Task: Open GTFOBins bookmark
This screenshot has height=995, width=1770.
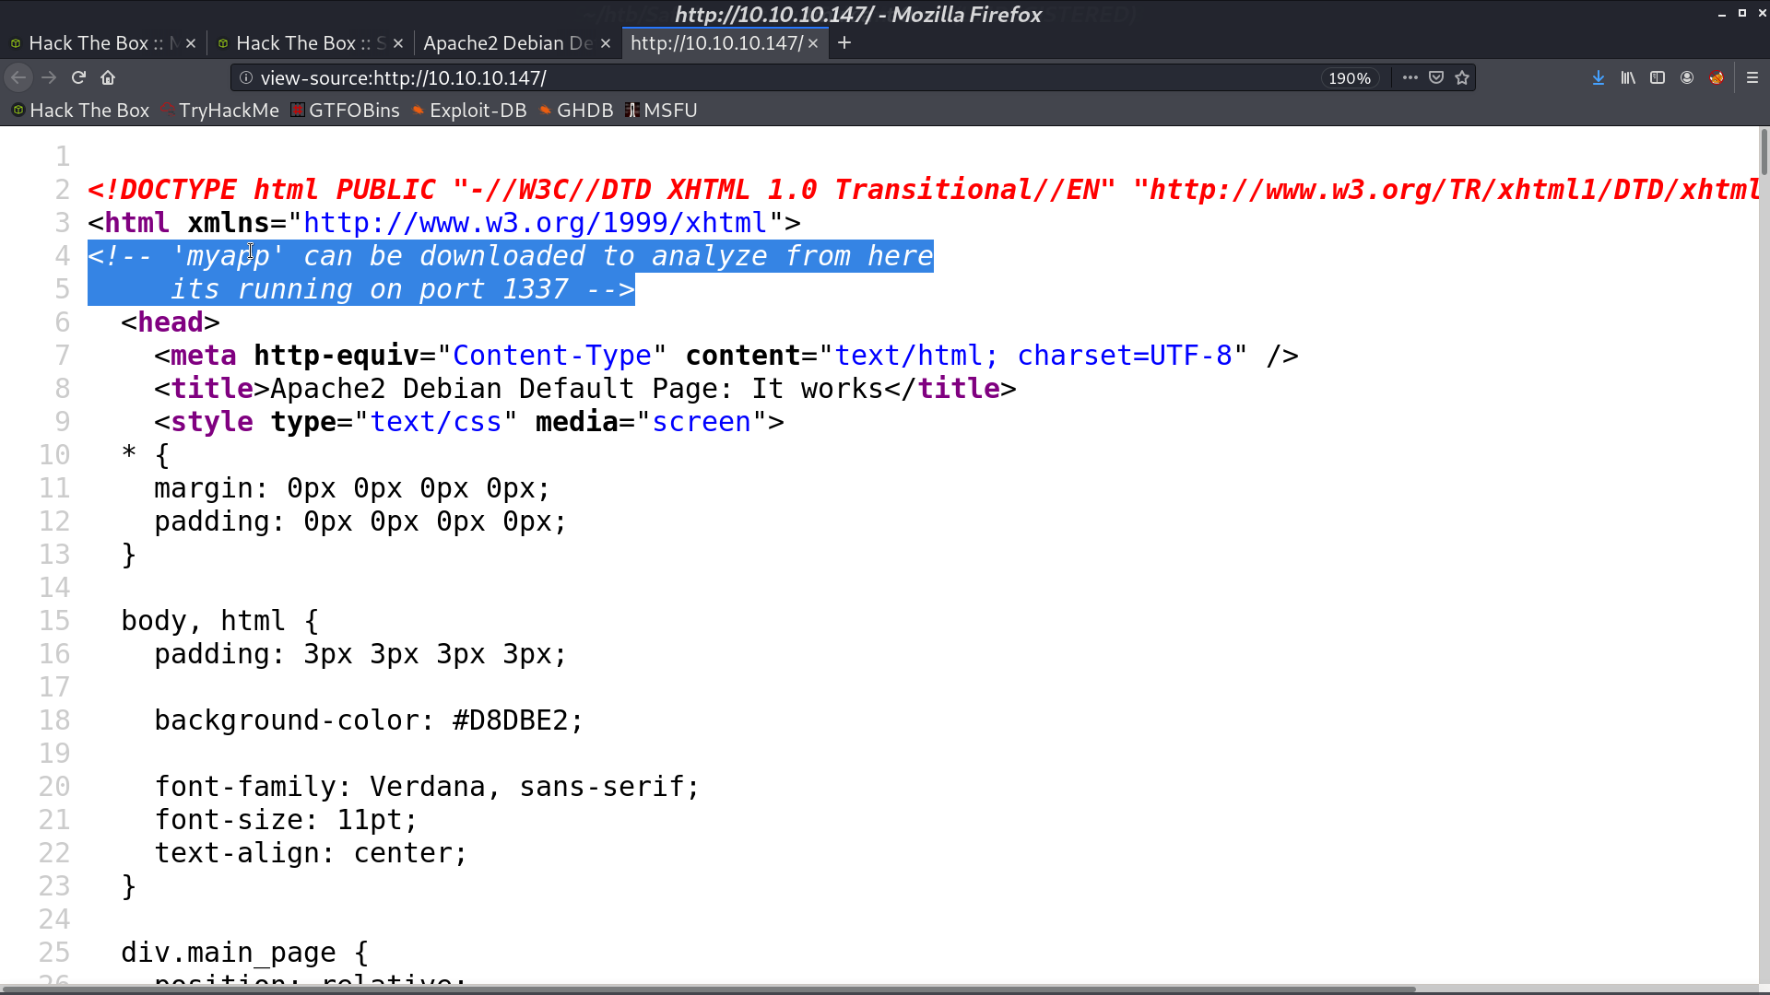Action: point(345,111)
